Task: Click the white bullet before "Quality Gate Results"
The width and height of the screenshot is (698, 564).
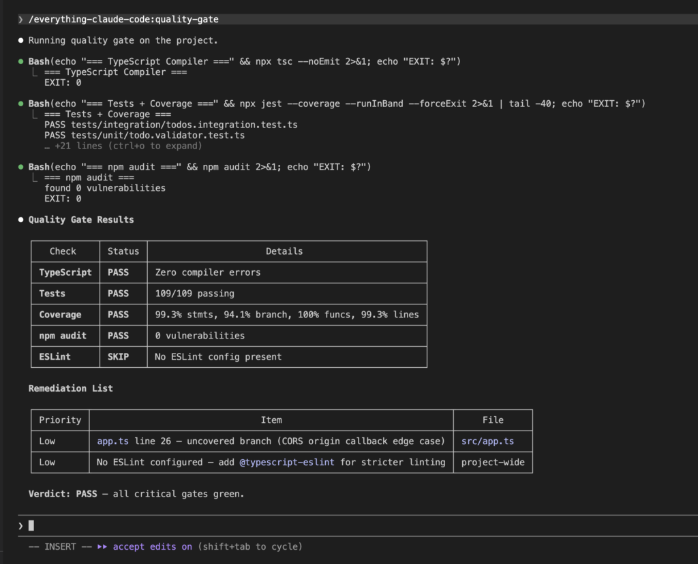Action: click(21, 220)
